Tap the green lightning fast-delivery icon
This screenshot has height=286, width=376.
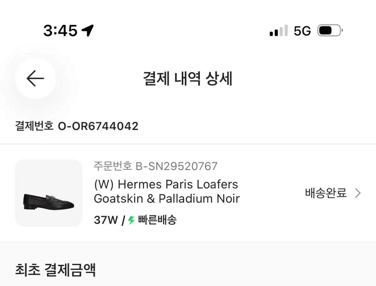point(132,220)
